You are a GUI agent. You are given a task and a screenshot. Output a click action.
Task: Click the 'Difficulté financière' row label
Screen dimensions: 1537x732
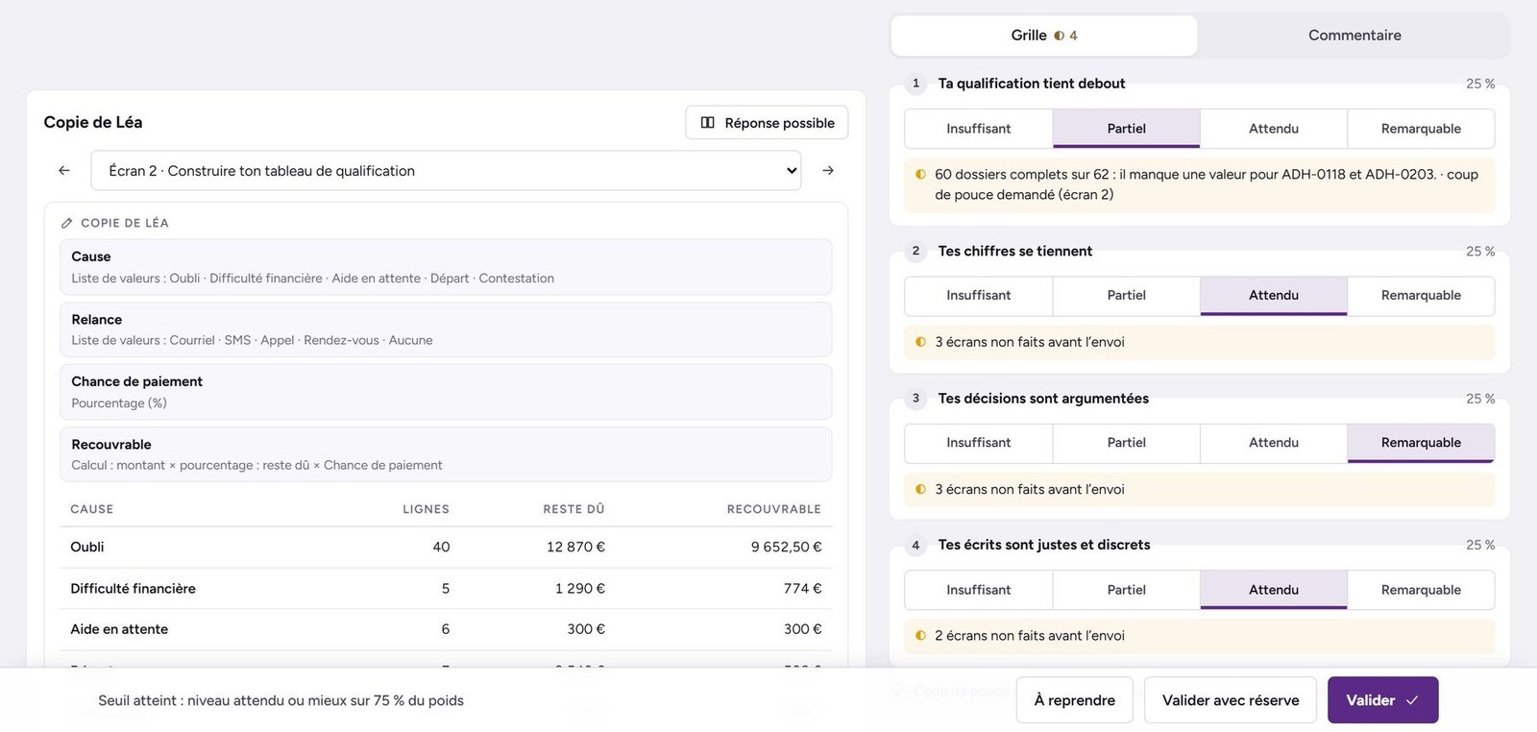click(x=133, y=589)
